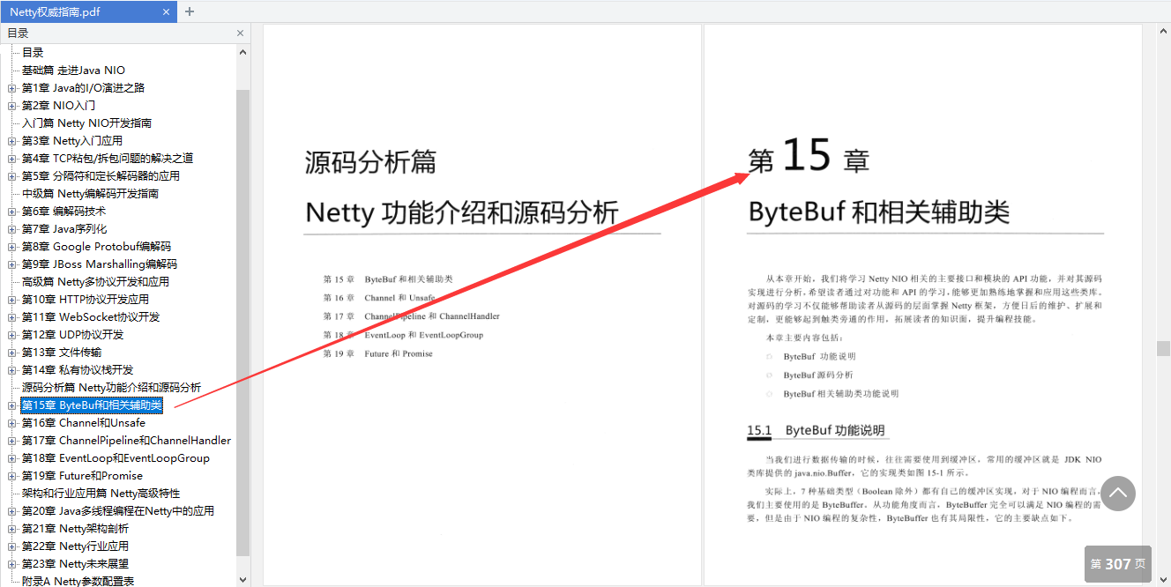The width and height of the screenshot is (1171, 587).
Task: Expand 第6章 编解码技术 node
Action: click(x=11, y=212)
